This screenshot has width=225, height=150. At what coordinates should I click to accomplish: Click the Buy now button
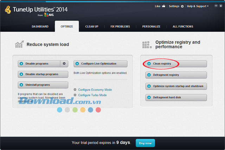[x=145, y=143]
